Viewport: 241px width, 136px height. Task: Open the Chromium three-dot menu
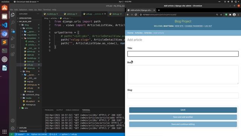[x=238, y=15]
